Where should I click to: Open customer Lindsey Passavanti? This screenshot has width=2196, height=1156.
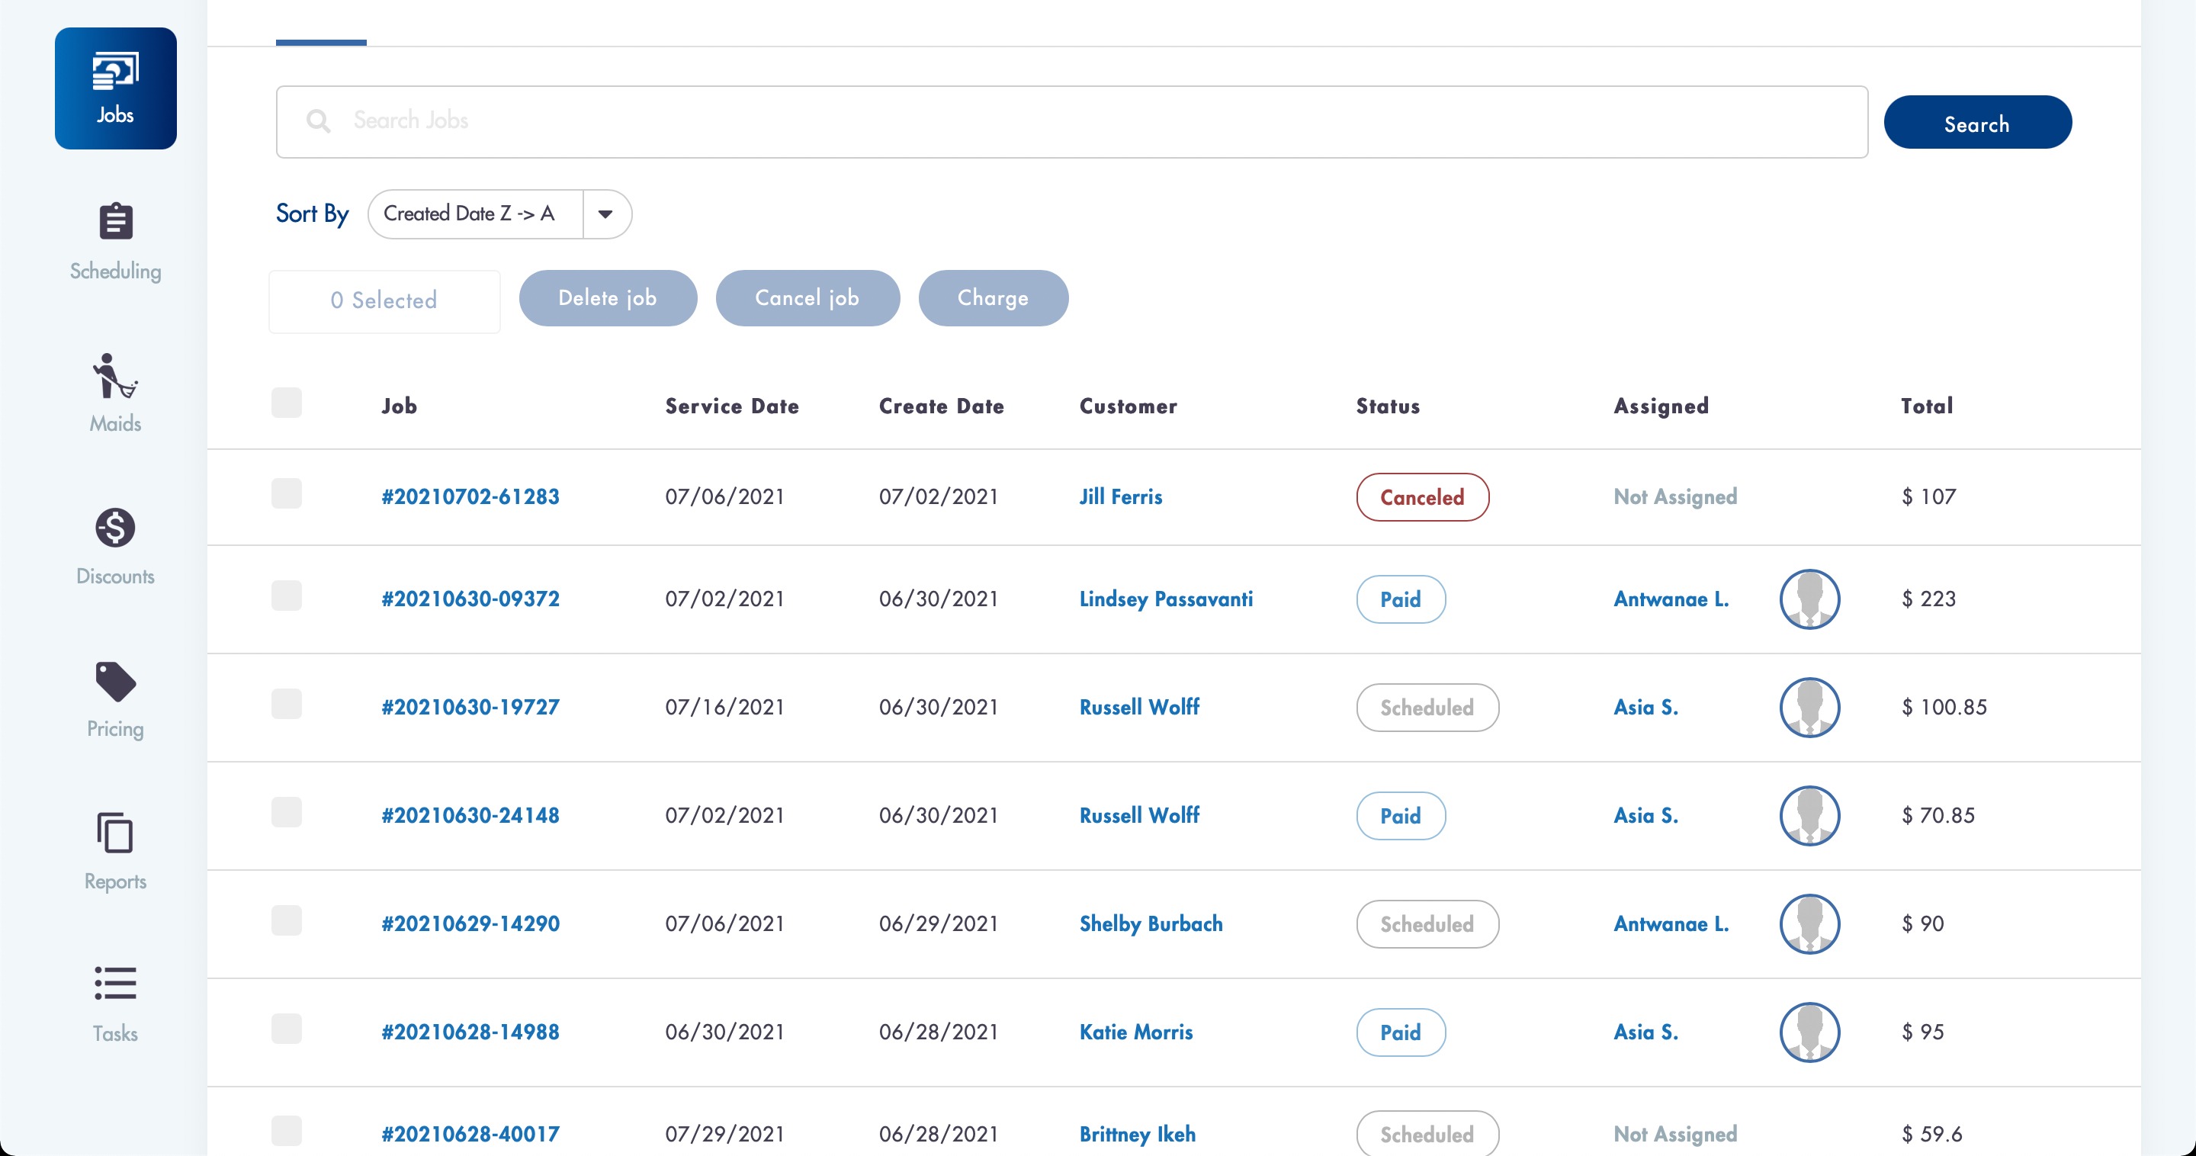click(x=1166, y=599)
